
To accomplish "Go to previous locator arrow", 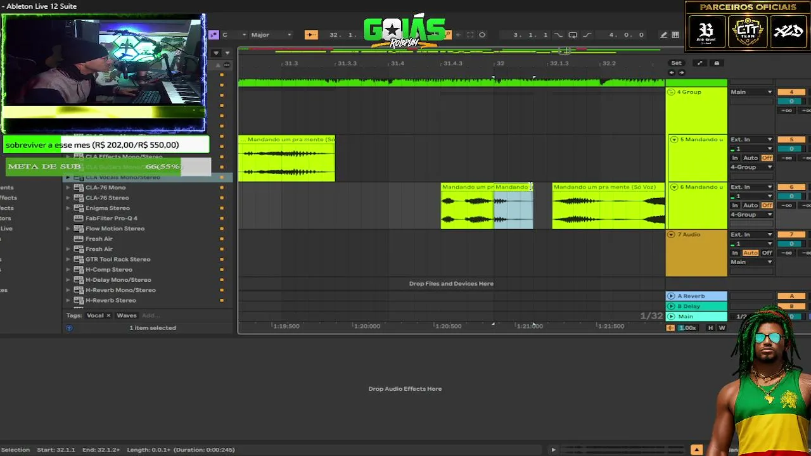I will click(x=672, y=72).
